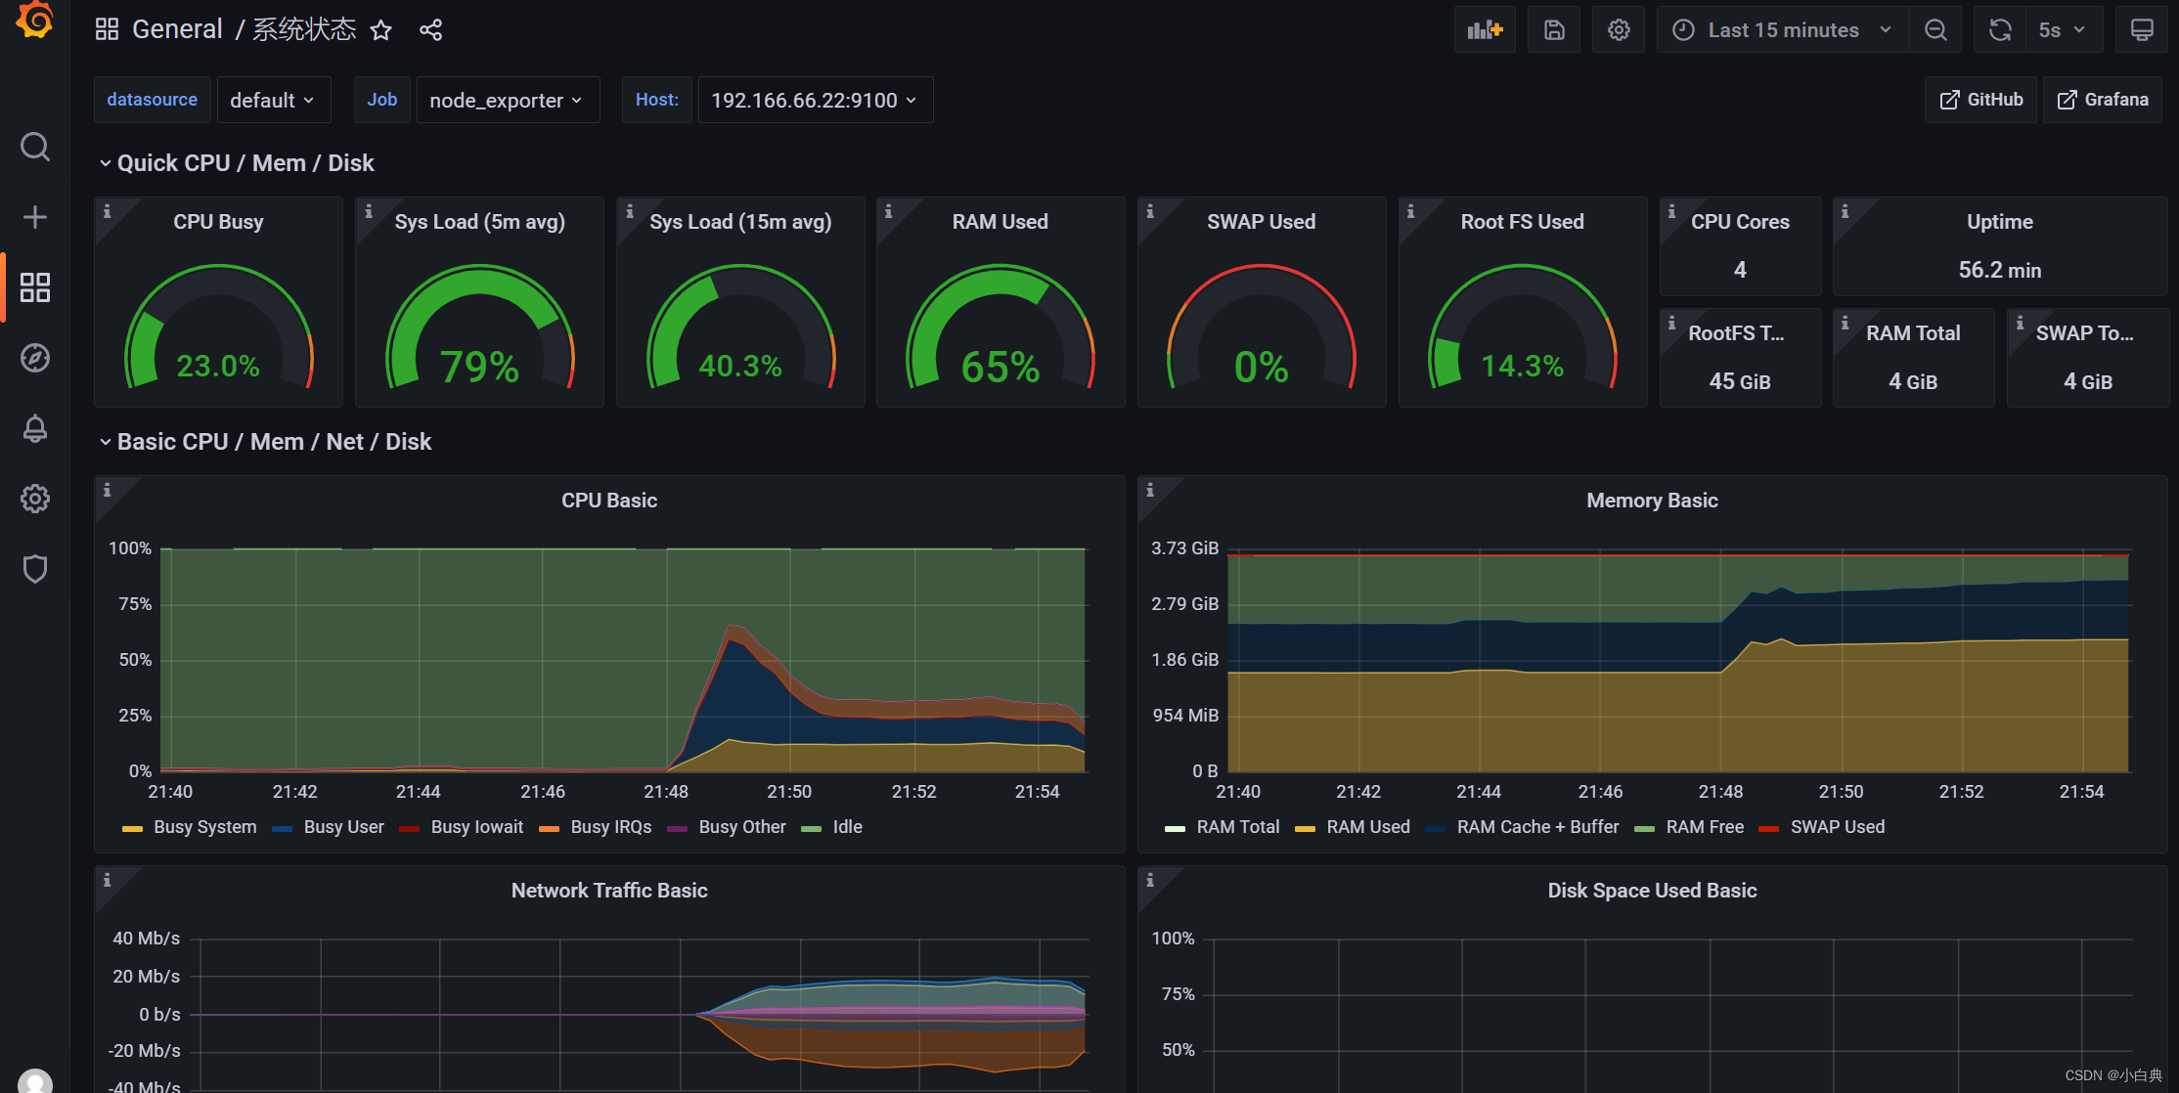
Task: Toggle RAM Free series in Memory legend
Action: pos(1705,827)
